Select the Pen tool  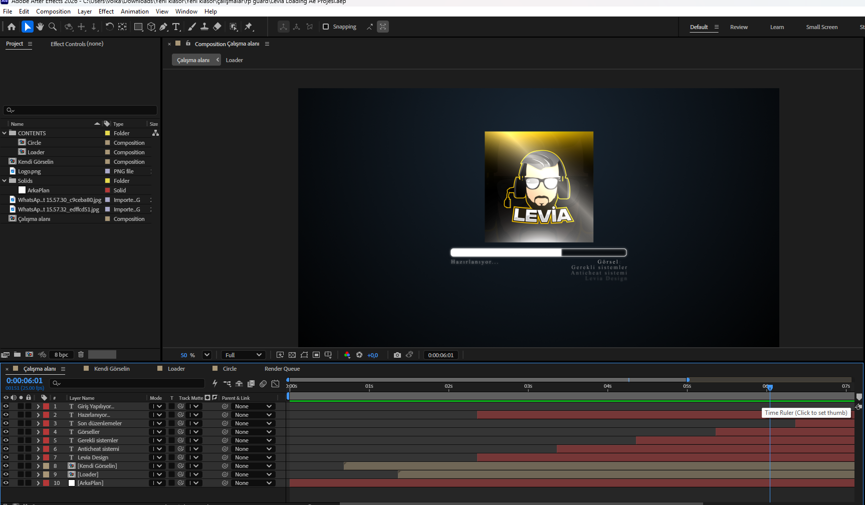pos(163,27)
